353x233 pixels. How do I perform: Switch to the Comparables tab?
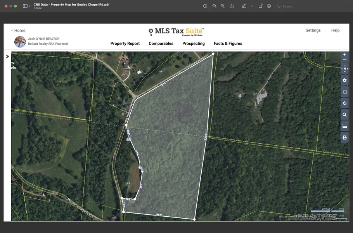[161, 43]
